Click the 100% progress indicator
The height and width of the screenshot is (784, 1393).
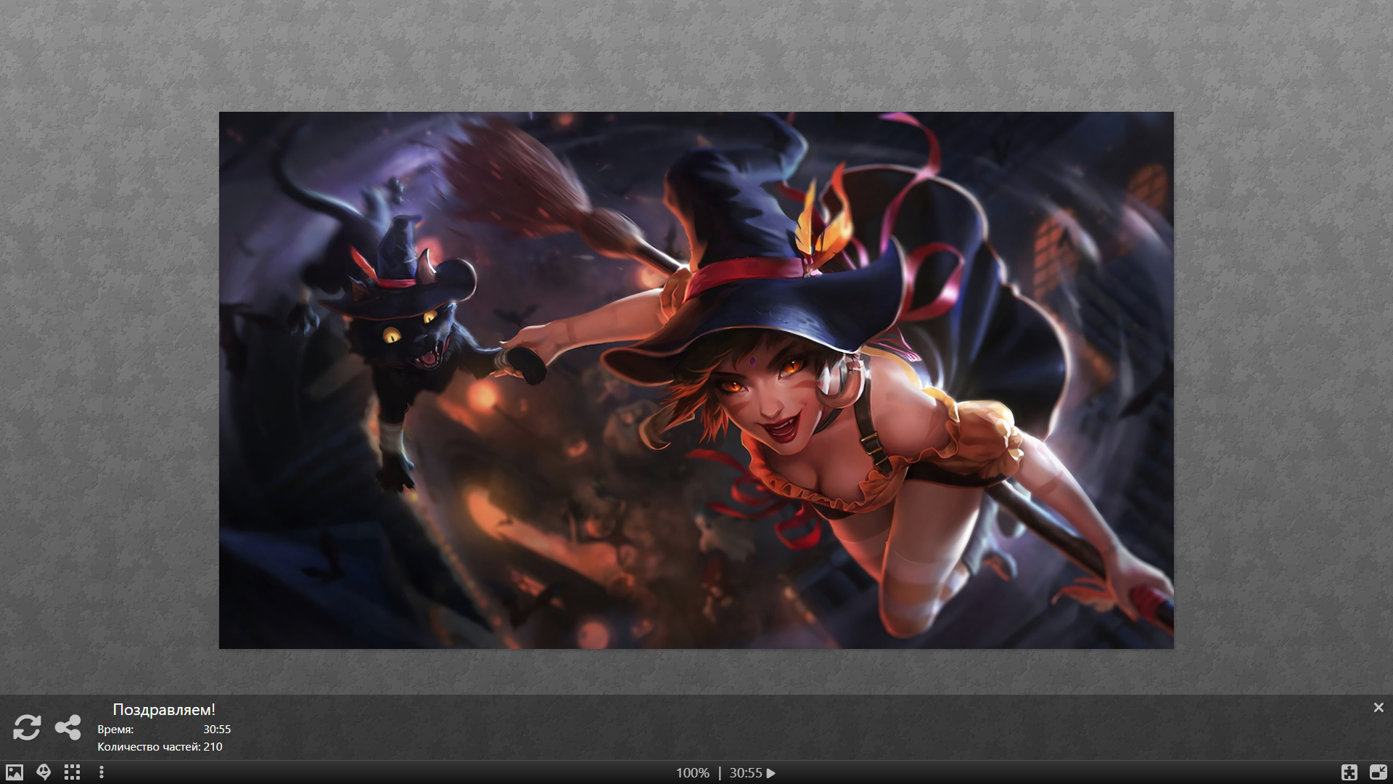(x=692, y=773)
